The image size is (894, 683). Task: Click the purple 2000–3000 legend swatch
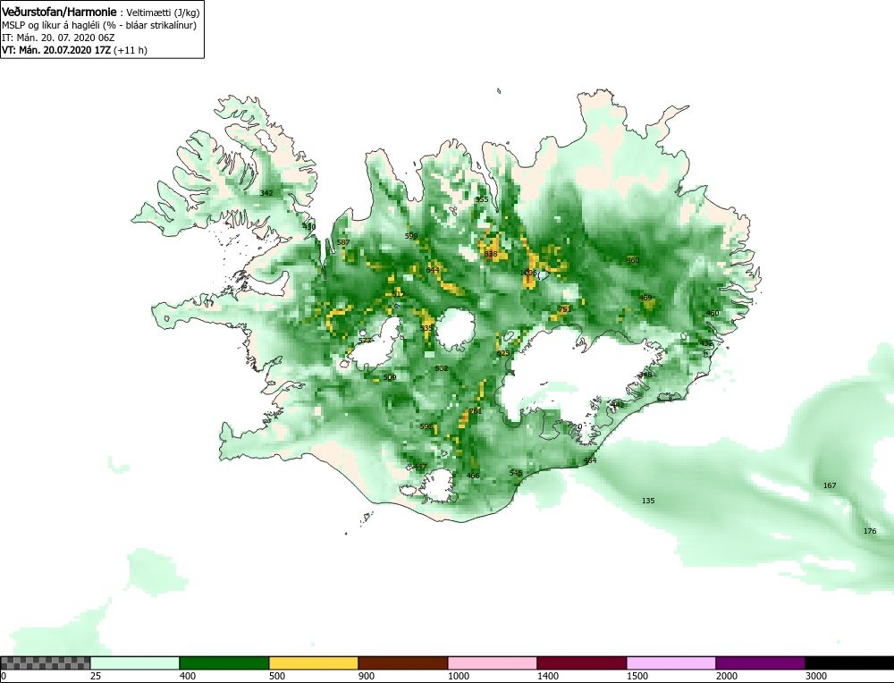pos(760,662)
